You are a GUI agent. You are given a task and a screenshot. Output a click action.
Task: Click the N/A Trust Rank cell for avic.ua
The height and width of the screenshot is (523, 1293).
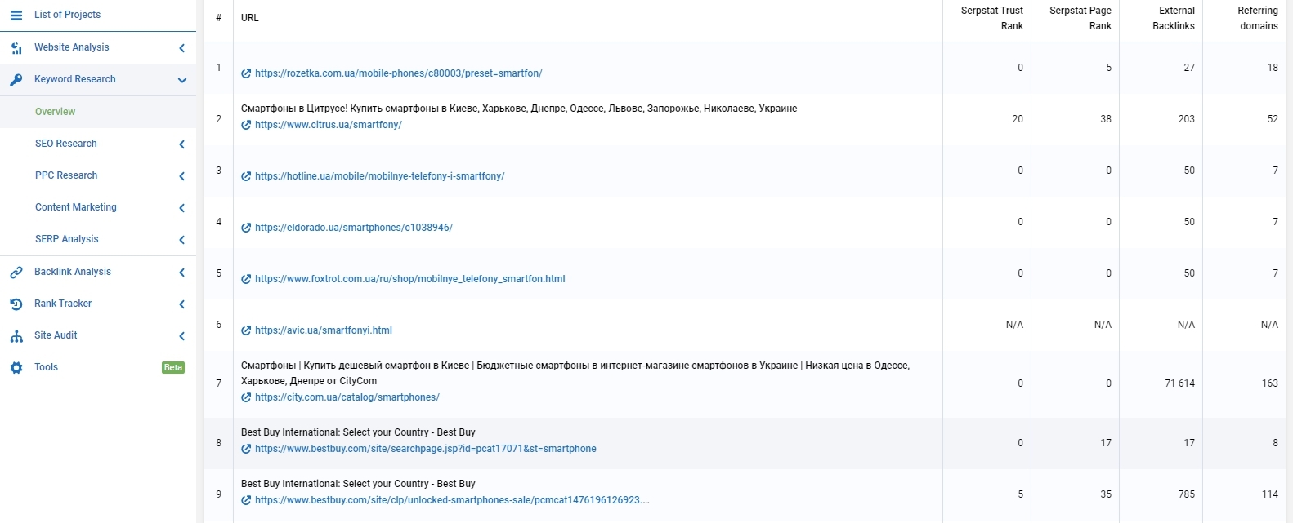click(x=1014, y=325)
